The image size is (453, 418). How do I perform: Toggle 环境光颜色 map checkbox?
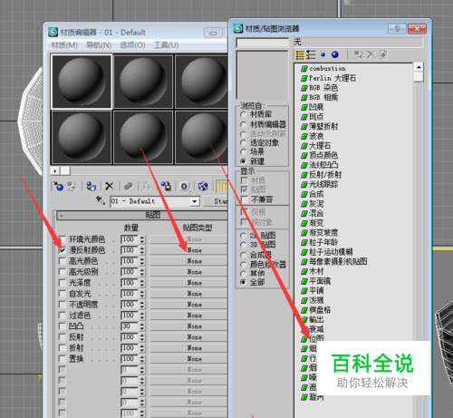click(x=62, y=239)
